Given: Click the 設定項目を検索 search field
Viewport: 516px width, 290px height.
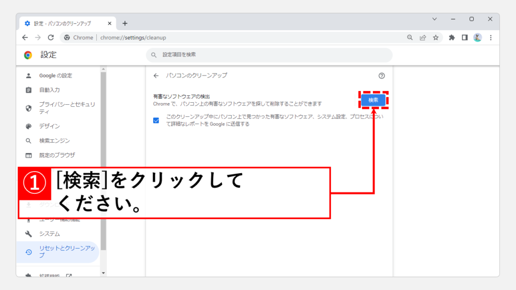Looking at the screenshot, I should 269,55.
